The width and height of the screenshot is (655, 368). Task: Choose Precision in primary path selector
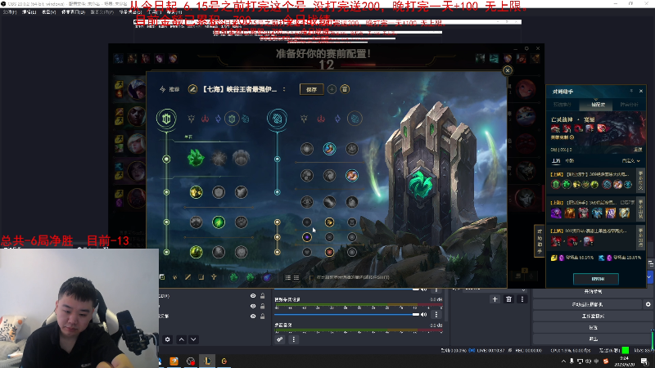[x=192, y=119]
